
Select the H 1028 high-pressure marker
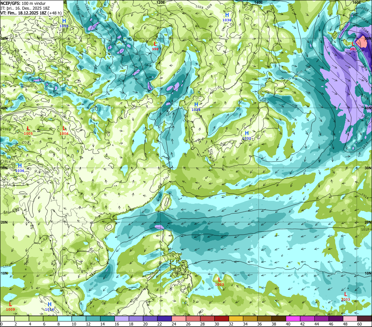click(196, 106)
